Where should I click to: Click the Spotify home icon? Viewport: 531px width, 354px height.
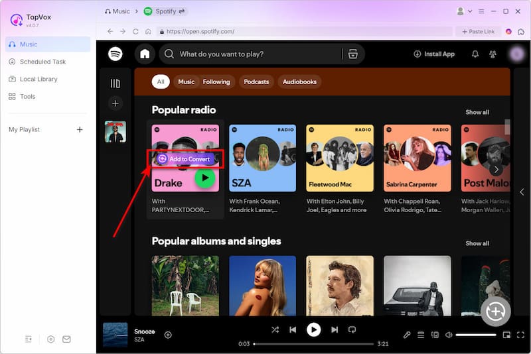click(x=145, y=54)
